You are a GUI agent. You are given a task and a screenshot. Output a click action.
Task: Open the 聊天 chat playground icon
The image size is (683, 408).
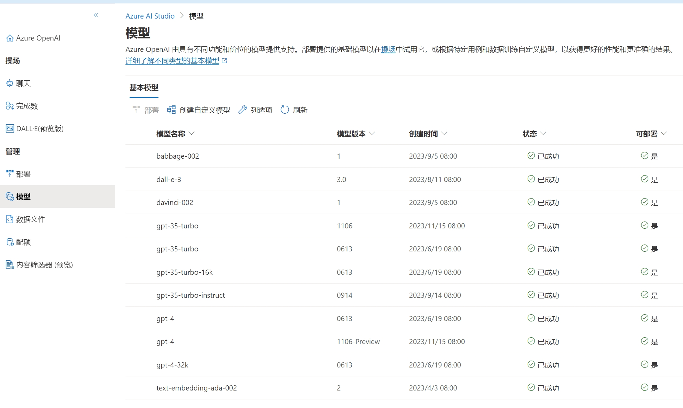10,83
